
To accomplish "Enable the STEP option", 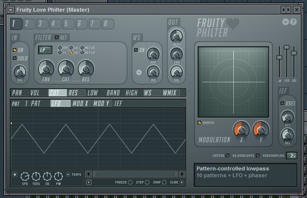I will (147, 182).
